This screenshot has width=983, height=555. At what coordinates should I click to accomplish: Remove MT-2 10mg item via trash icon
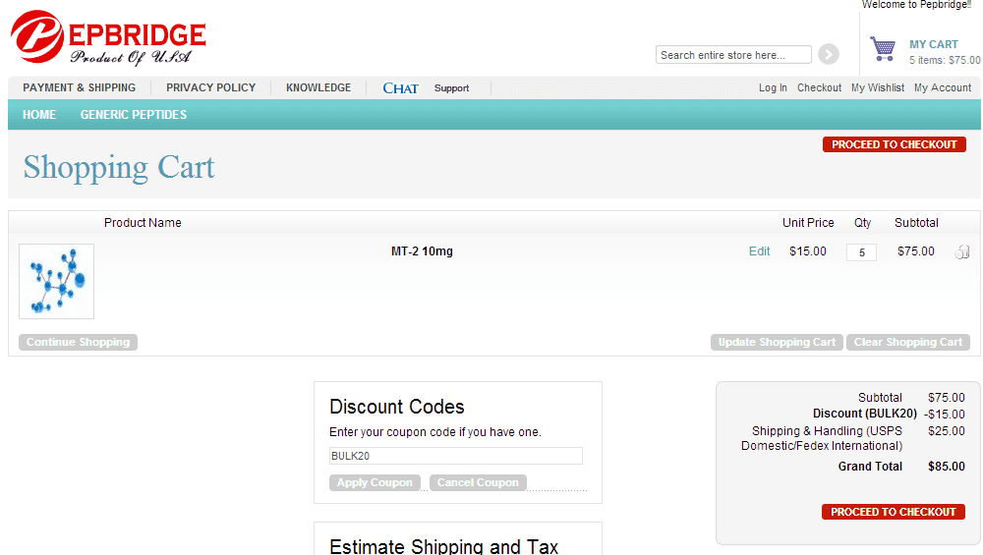pos(961,252)
